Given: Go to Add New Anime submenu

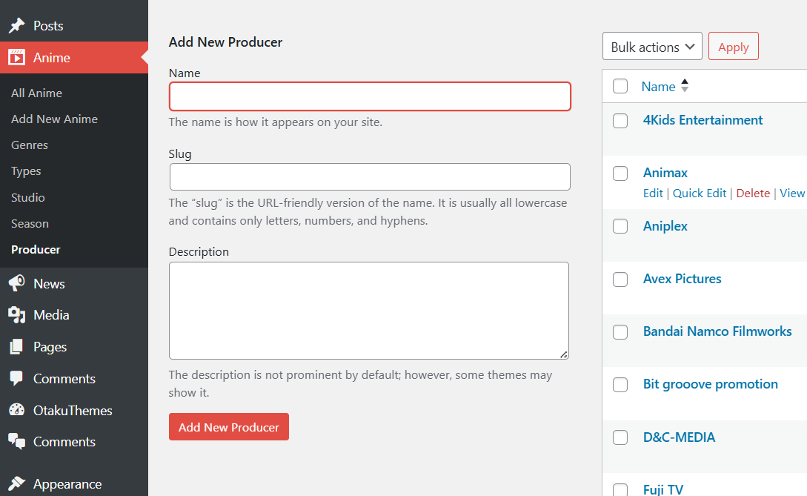Looking at the screenshot, I should [54, 119].
